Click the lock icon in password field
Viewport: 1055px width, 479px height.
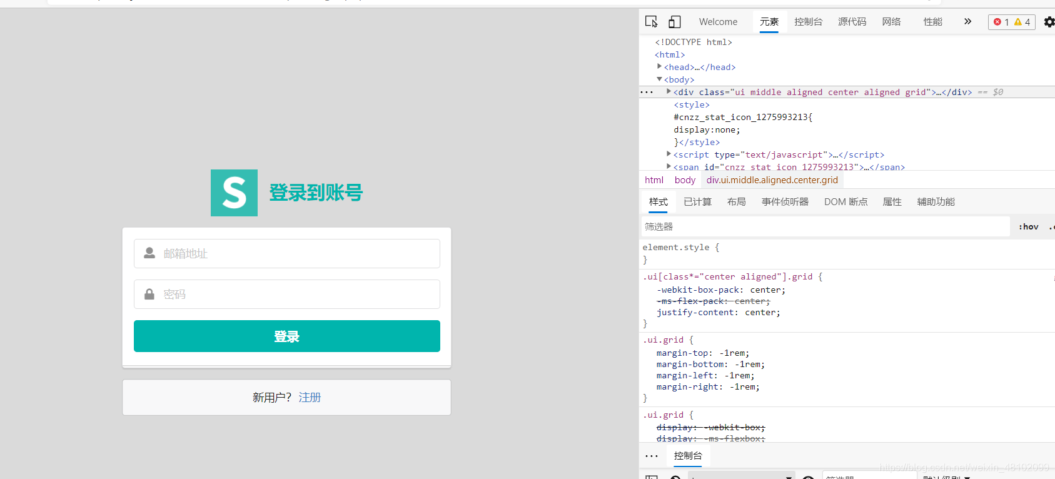[x=149, y=294]
